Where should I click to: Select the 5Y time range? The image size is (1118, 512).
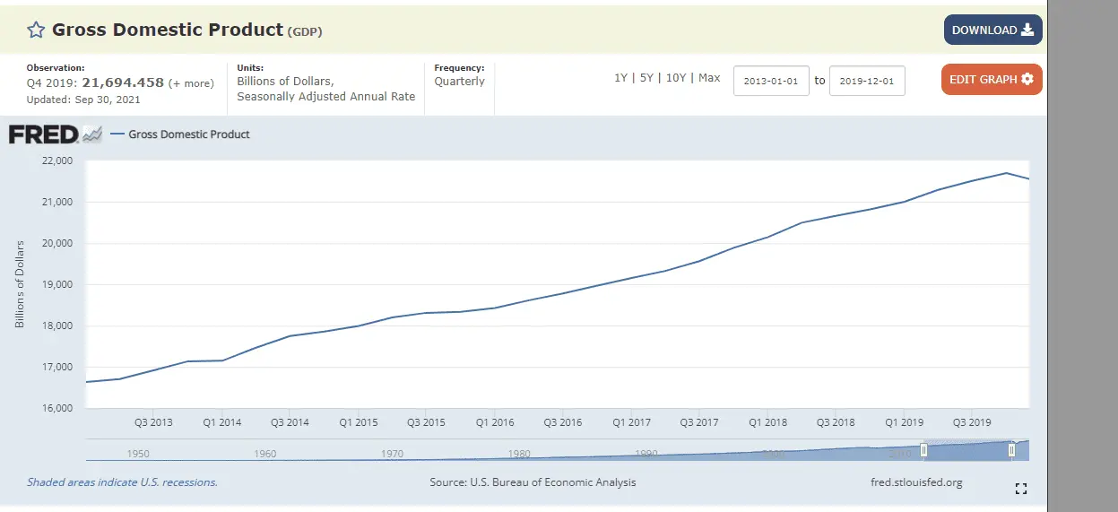(646, 78)
